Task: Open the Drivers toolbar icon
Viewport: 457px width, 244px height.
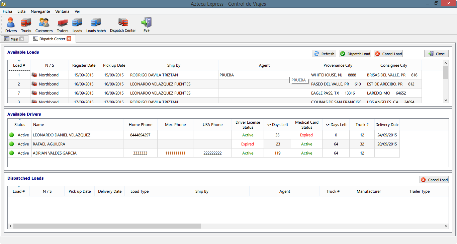Action: pyautogui.click(x=11, y=25)
